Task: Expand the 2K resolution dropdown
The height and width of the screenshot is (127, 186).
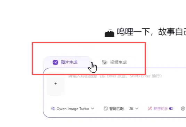Action: click(x=134, y=109)
